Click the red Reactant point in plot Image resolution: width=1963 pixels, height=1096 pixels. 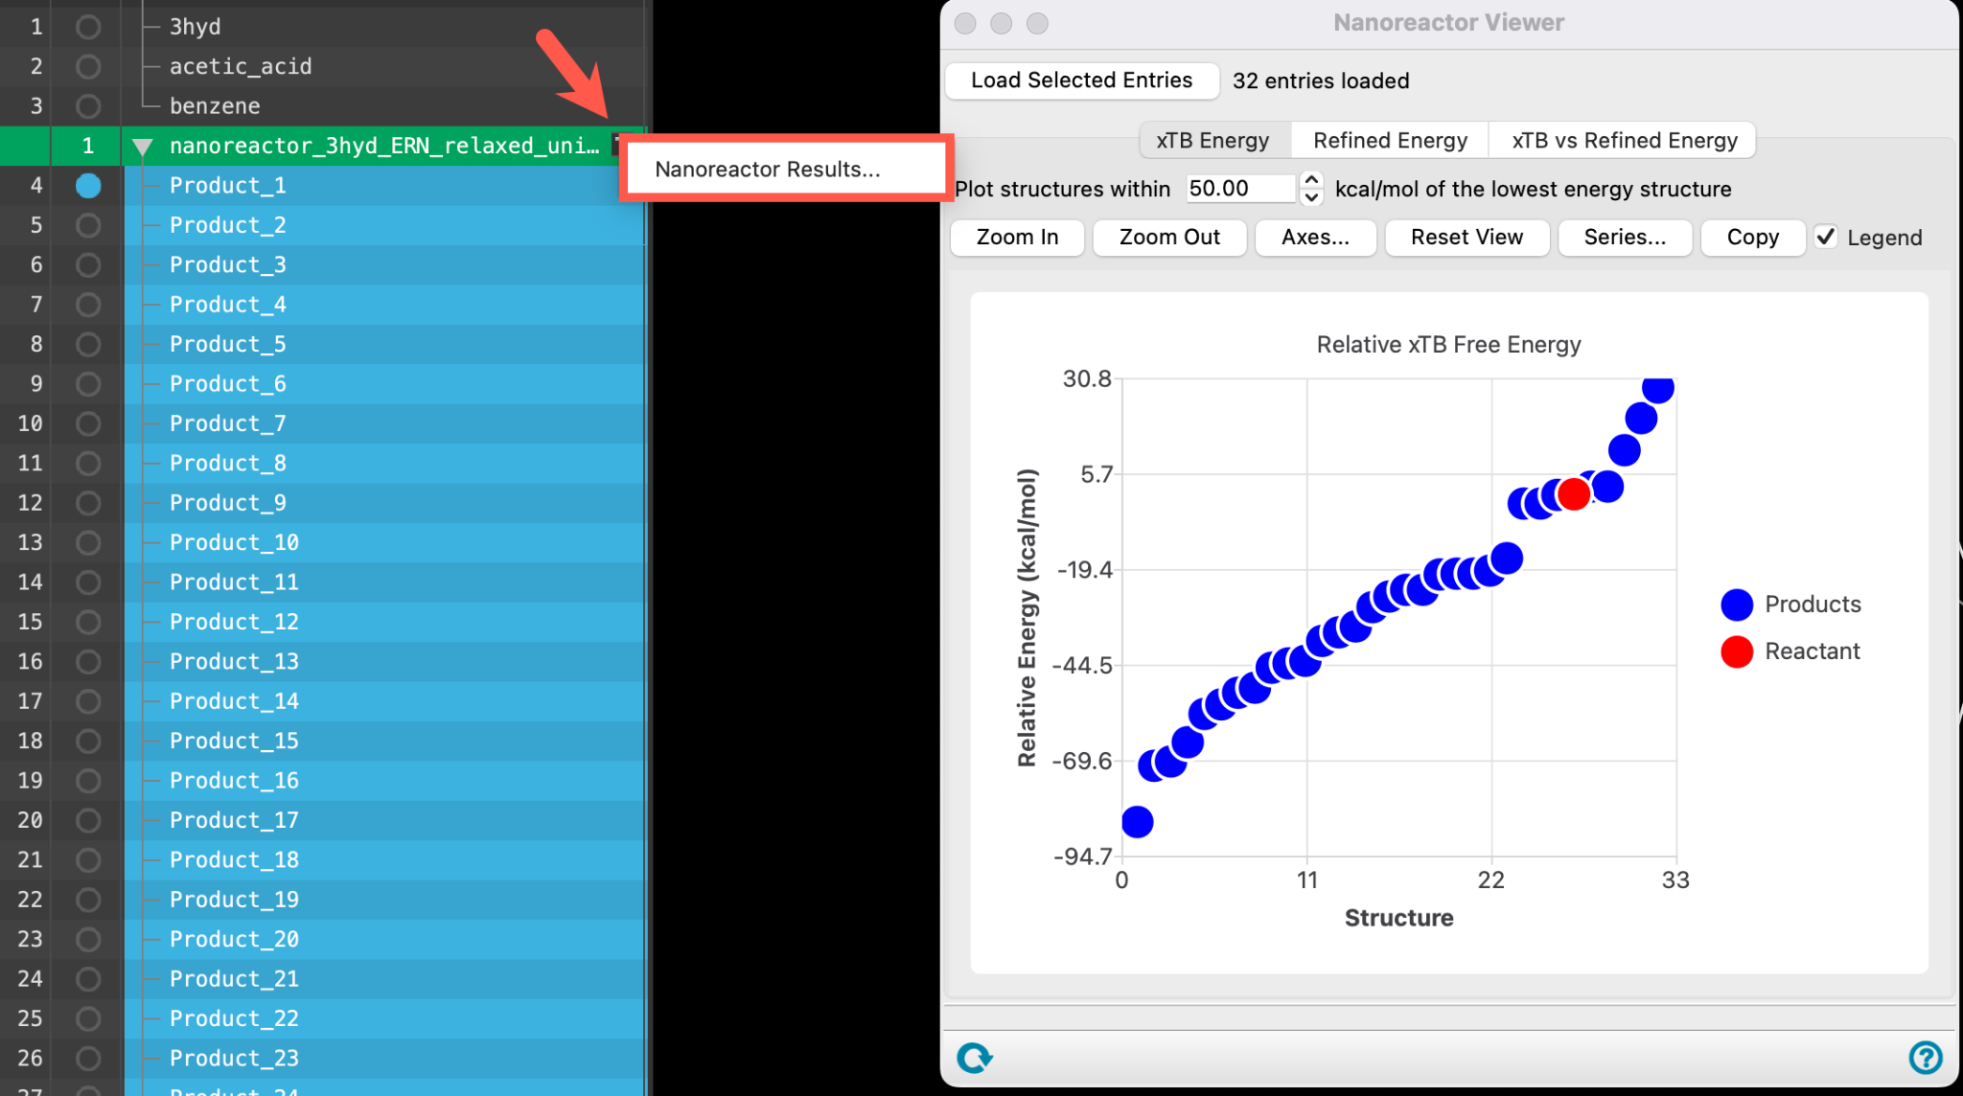(x=1574, y=494)
